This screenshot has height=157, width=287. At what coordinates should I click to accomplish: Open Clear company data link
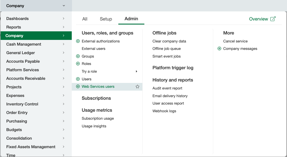click(169, 41)
